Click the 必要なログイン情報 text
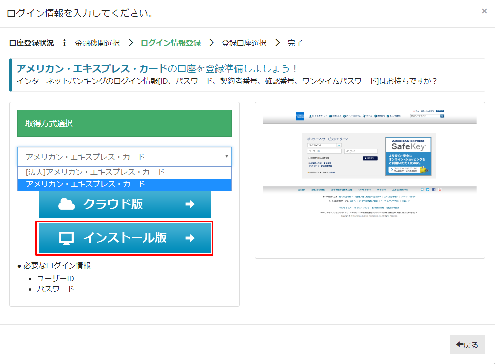 (x=57, y=266)
